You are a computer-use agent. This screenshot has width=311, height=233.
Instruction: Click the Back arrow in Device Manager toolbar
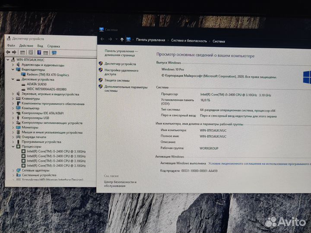click(x=8, y=52)
